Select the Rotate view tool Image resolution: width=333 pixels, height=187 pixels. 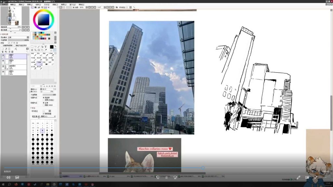pos(39,50)
